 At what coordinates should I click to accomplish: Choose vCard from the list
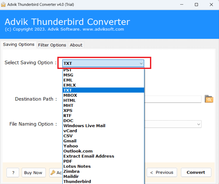coord(103,131)
